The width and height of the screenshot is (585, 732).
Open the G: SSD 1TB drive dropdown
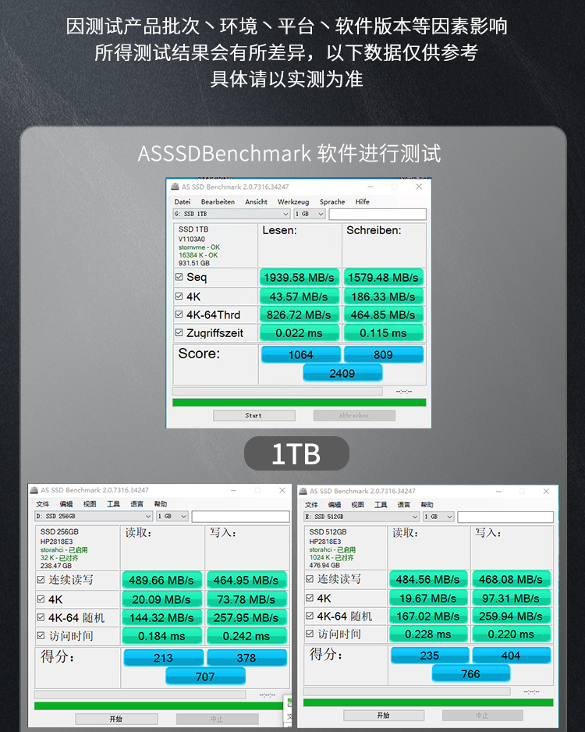coord(232,214)
